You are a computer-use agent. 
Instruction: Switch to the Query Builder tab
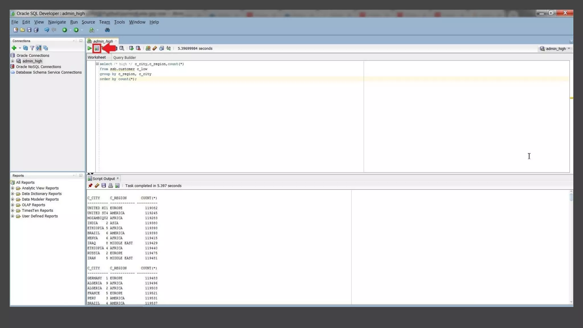point(124,58)
